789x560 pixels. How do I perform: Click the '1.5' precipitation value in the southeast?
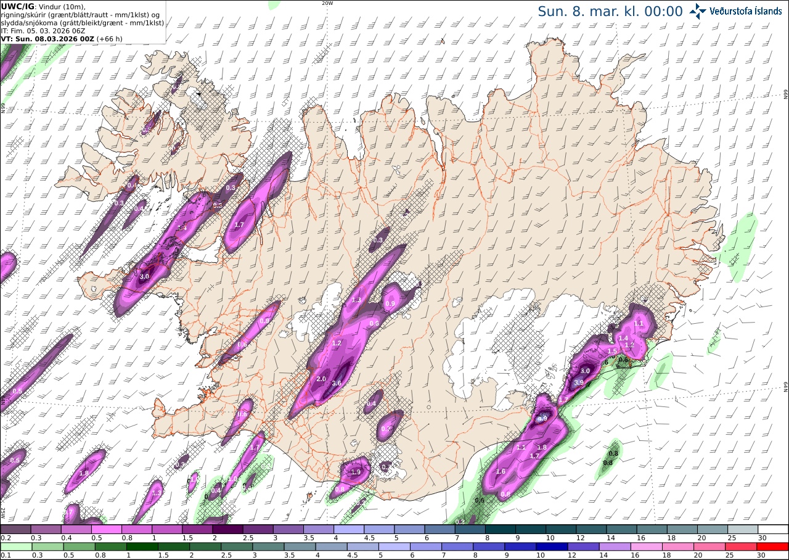tap(612, 350)
